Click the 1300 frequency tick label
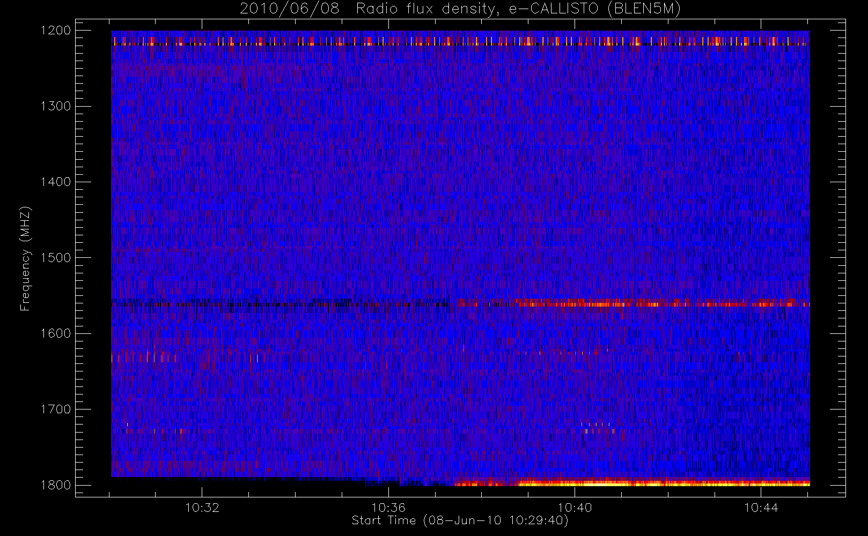The height and width of the screenshot is (536, 868). pyautogui.click(x=56, y=106)
